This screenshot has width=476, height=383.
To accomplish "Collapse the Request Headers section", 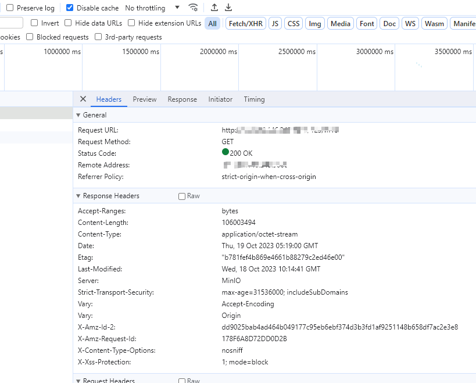I will pyautogui.click(x=78, y=381).
